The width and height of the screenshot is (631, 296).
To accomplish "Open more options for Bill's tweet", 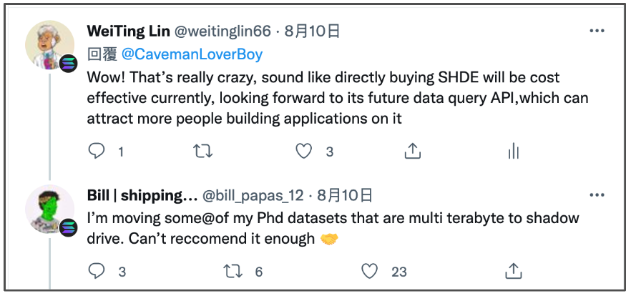I will (x=597, y=195).
